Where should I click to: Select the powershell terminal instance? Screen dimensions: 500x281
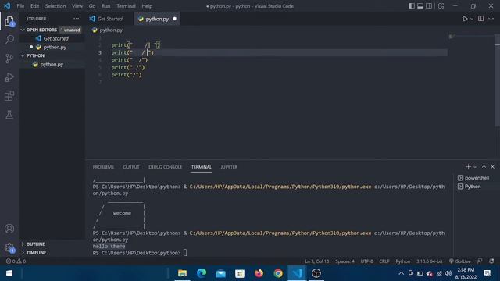click(x=474, y=178)
